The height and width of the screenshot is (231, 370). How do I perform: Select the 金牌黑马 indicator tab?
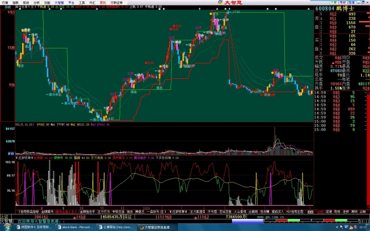[x=47, y=211]
